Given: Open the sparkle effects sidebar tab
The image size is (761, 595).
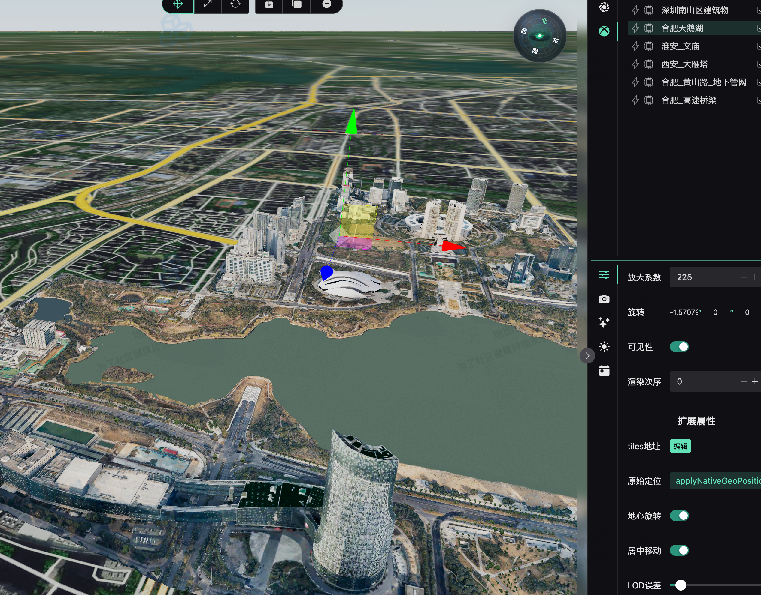Looking at the screenshot, I should (x=604, y=323).
